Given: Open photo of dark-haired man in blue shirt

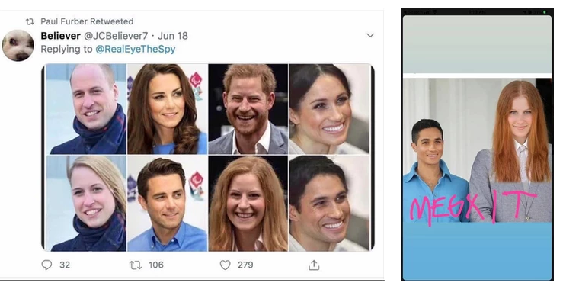Looking at the screenshot, I should [x=168, y=203].
